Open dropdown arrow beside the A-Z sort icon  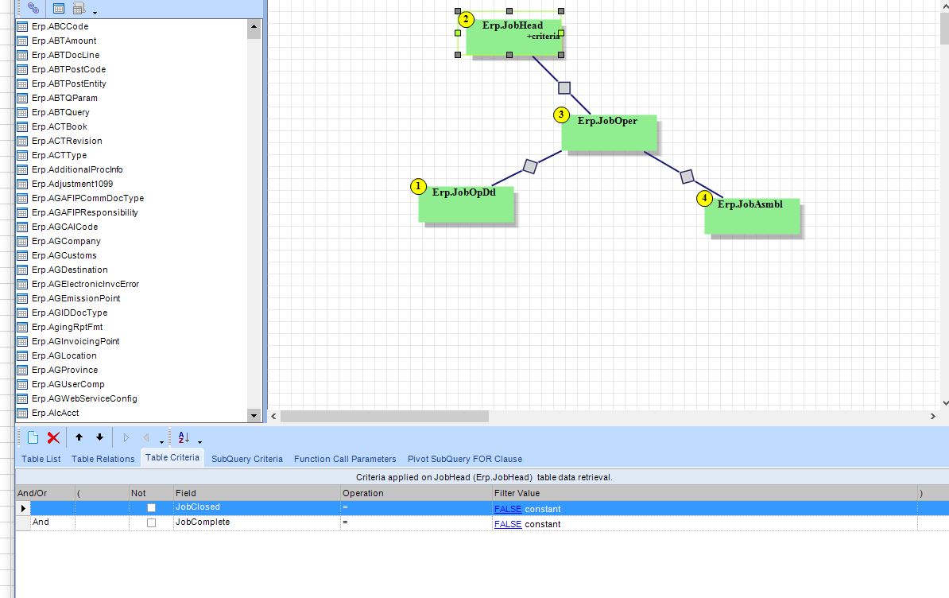coord(199,442)
